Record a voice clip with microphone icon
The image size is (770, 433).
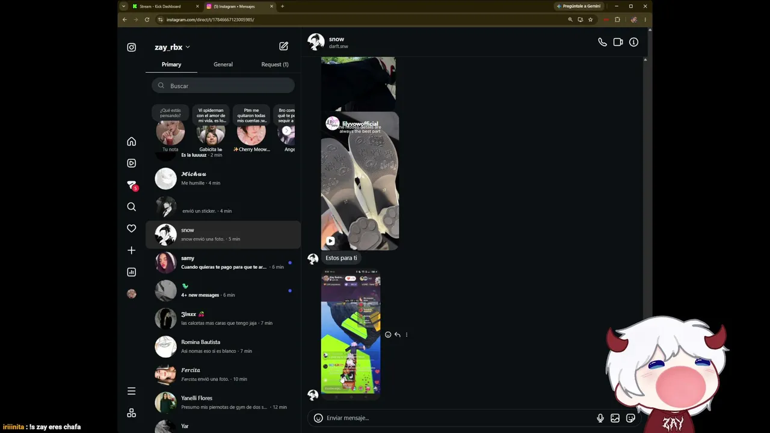(x=600, y=418)
